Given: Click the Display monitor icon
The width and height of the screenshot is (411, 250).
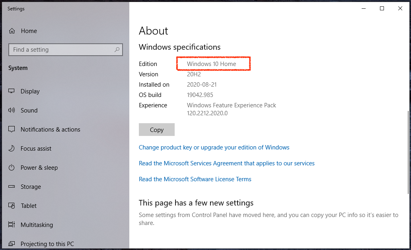Looking at the screenshot, I should pyautogui.click(x=12, y=91).
